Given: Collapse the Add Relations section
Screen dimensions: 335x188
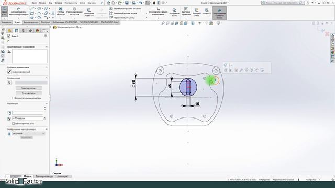Looking at the screenshot, I should pyautogui.click(x=47, y=67).
